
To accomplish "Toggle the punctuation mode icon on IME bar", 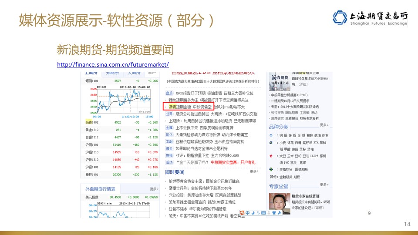I will coord(258,213).
